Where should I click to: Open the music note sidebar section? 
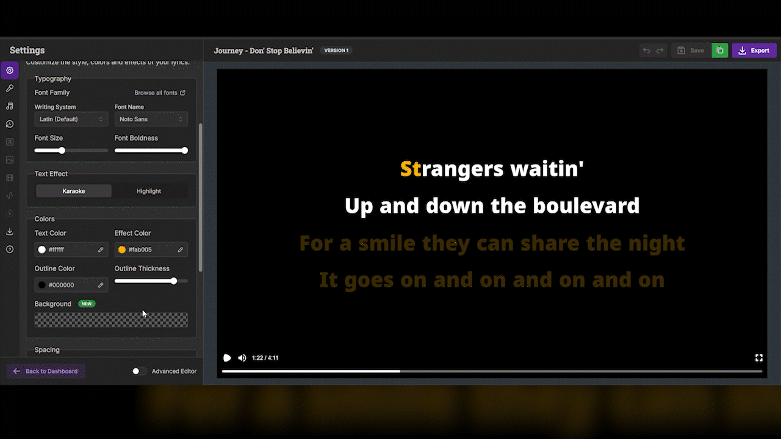(10, 106)
